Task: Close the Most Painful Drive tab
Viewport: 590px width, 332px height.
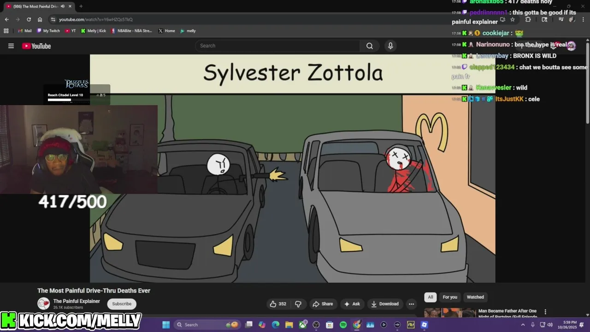Action: coord(70,6)
